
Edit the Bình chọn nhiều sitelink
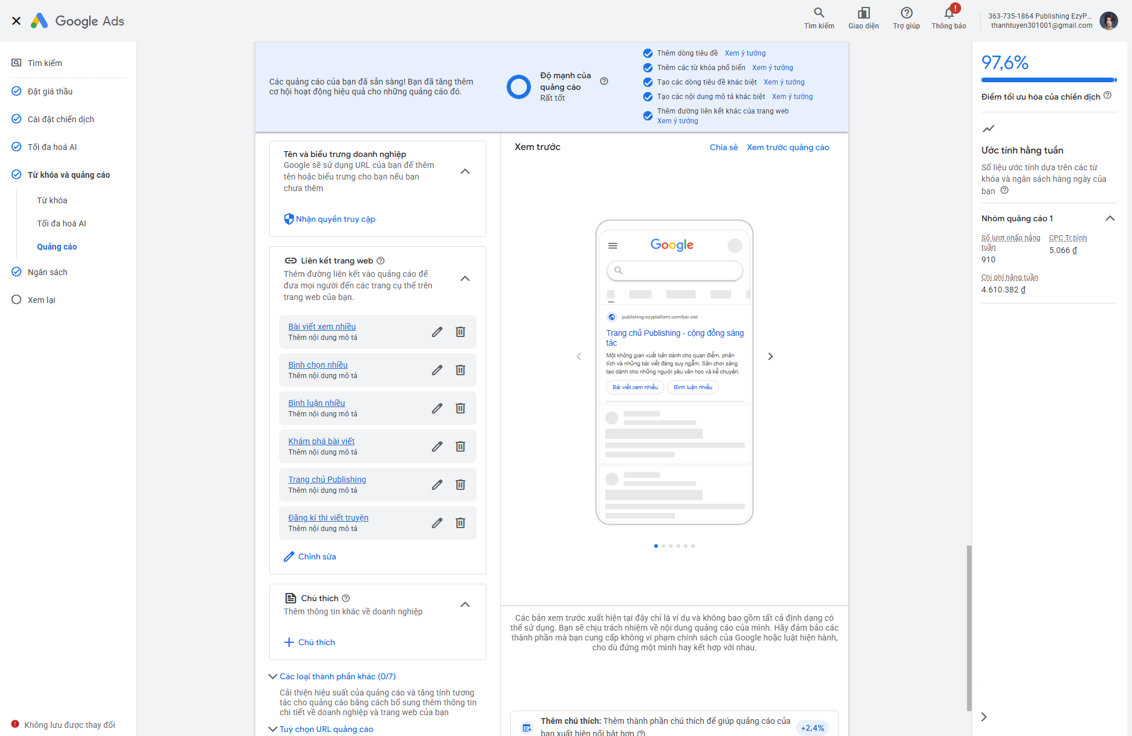[437, 370]
